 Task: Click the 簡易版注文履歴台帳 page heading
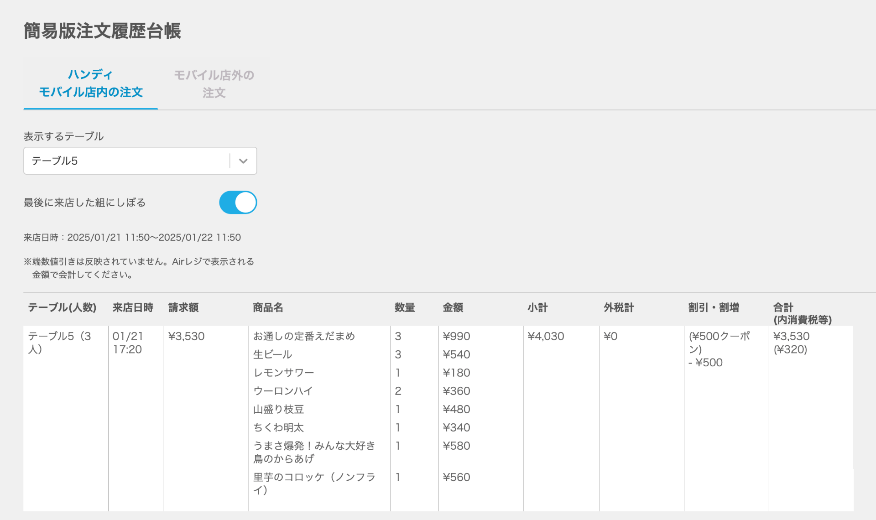(x=102, y=31)
